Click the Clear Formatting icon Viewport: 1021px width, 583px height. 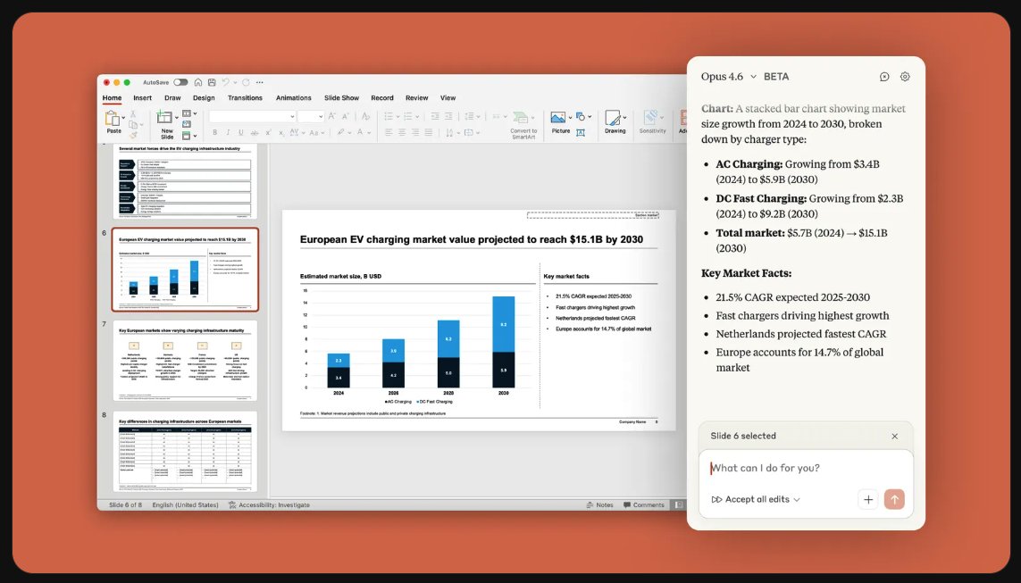click(366, 116)
